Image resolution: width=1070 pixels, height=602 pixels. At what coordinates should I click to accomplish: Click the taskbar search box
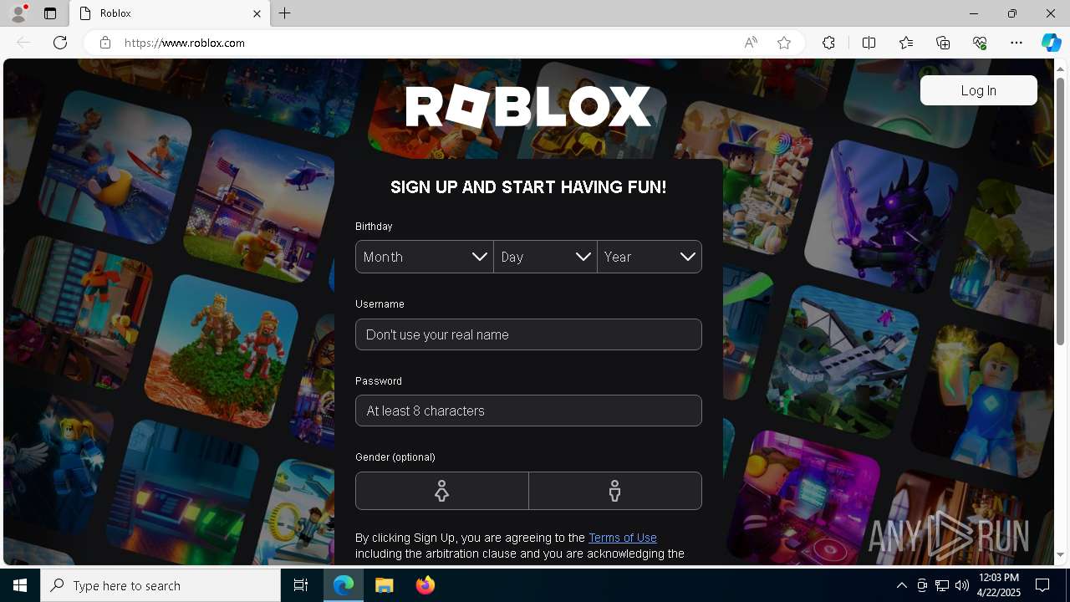pos(160,585)
